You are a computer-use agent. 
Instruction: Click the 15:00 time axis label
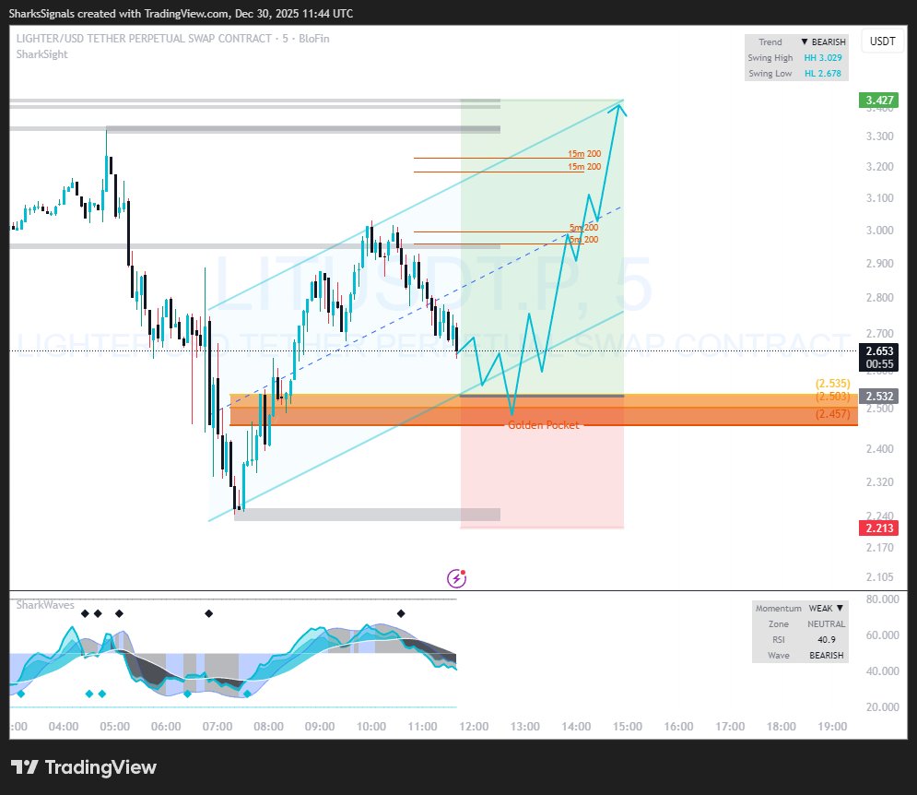click(x=628, y=727)
